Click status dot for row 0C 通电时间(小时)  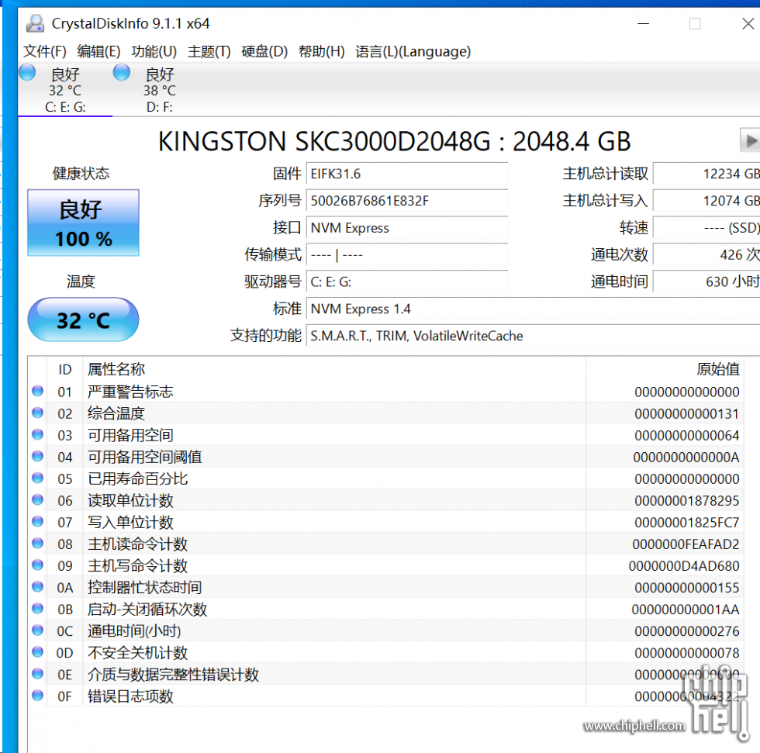(x=37, y=630)
